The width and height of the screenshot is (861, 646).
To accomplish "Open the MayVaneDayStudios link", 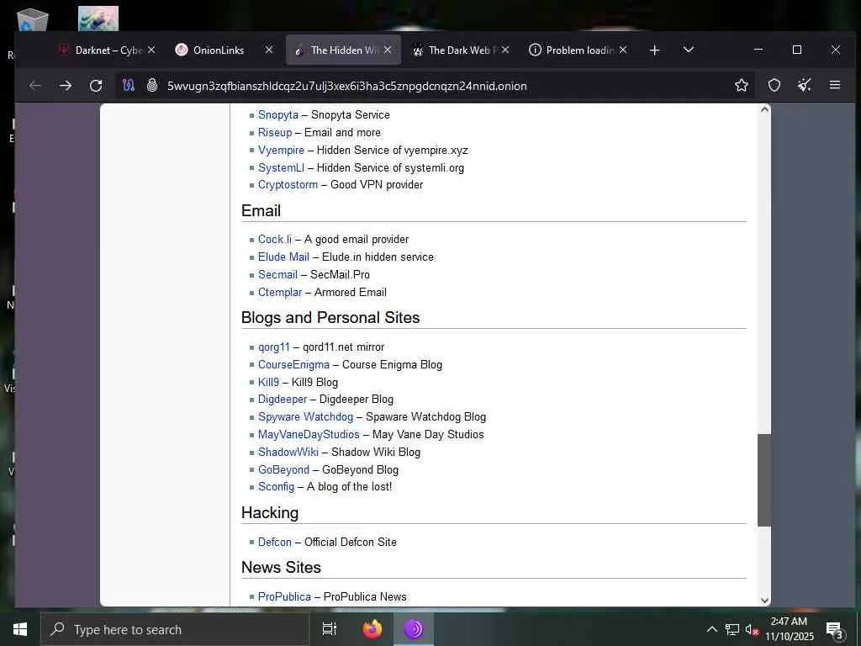I will (x=309, y=435).
